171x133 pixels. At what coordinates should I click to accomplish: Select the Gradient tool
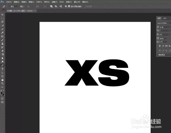pos(2,54)
